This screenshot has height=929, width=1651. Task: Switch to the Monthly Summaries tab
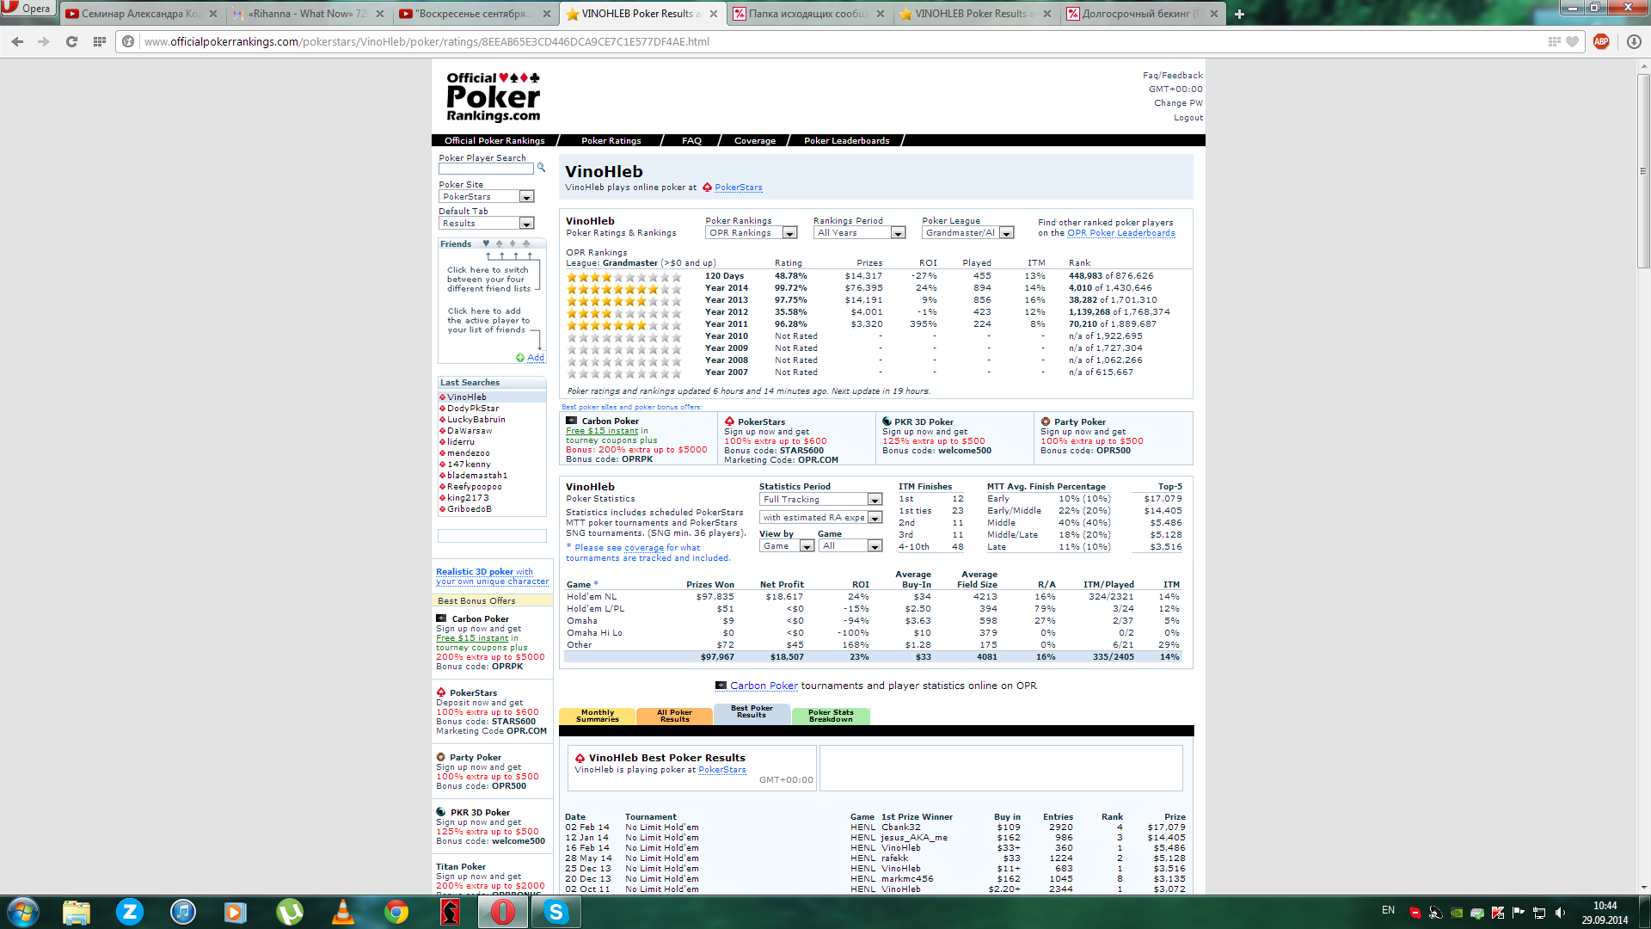(597, 716)
